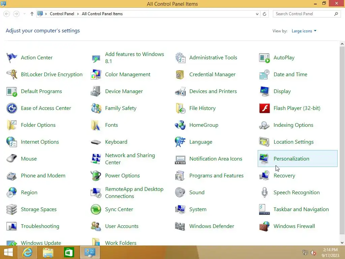The image size is (345, 259).
Task: Click the Forward navigation button
Action: click(16, 14)
